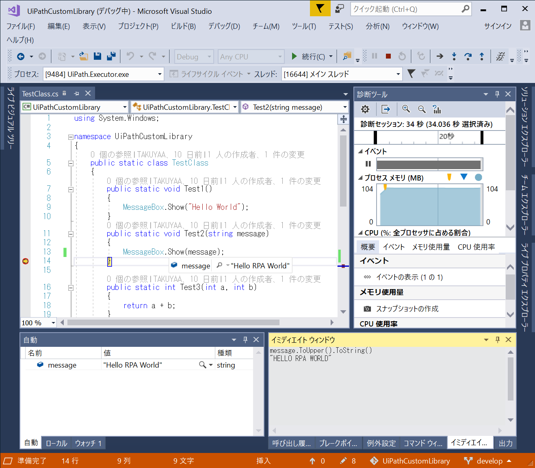
Task: Click the green 続行 (Continue) button
Action: click(x=308, y=57)
